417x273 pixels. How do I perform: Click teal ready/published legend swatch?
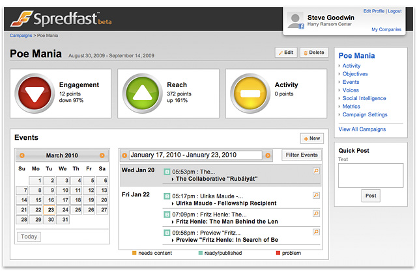click(201, 253)
